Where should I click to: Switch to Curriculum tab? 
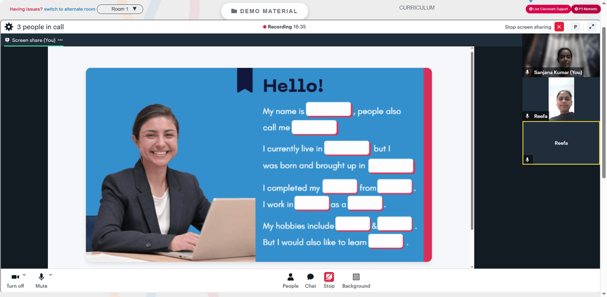click(x=417, y=8)
